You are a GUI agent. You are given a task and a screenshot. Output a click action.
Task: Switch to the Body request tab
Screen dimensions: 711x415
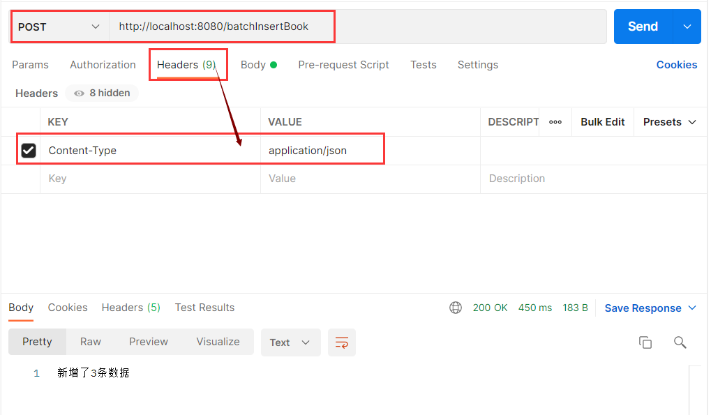point(254,64)
